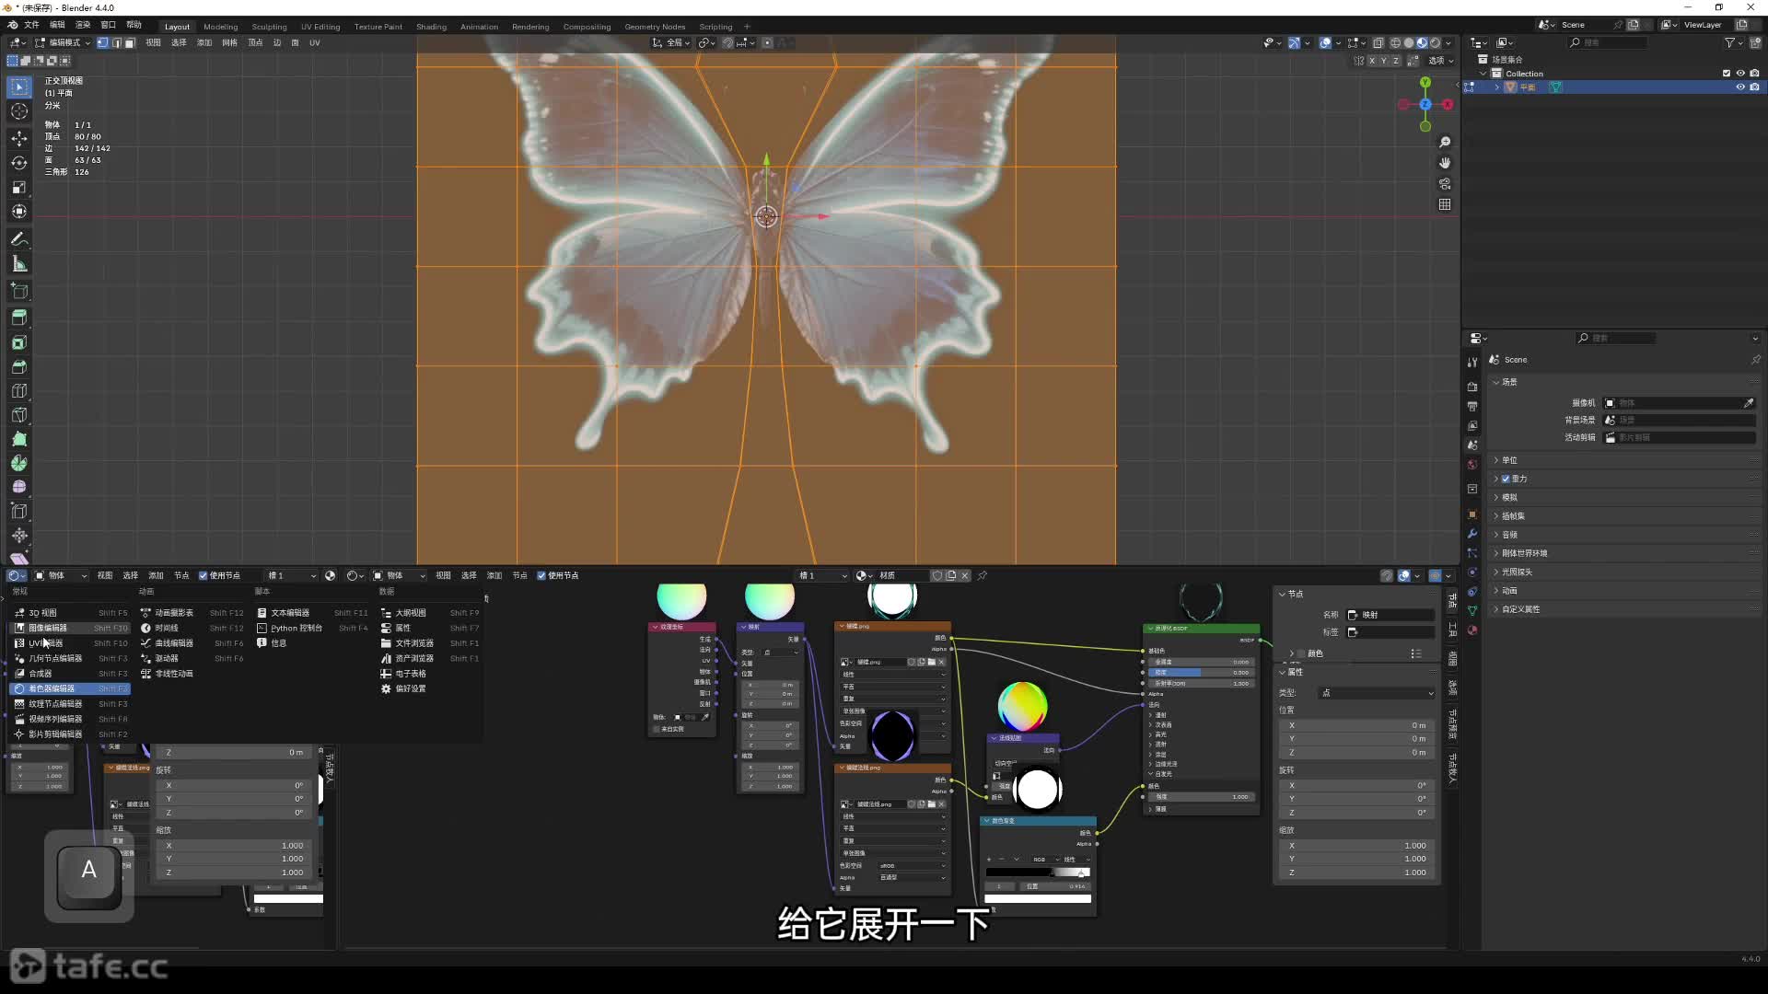1768x994 pixels.
Task: Enable face select mode
Action: [130, 42]
